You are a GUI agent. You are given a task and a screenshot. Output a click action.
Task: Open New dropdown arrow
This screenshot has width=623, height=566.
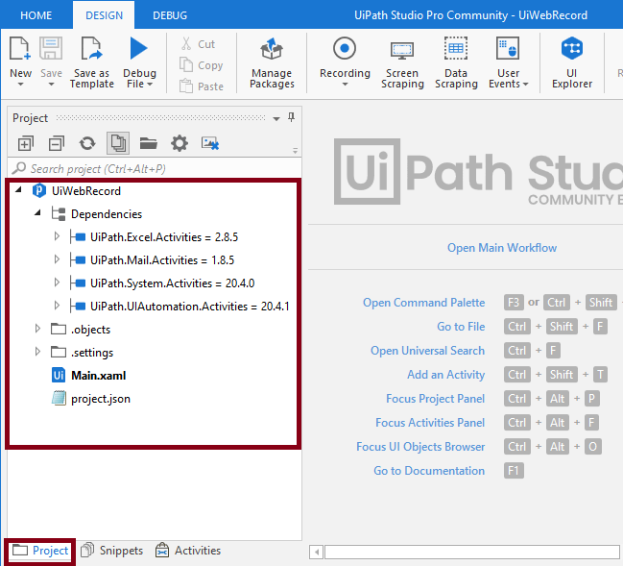click(x=21, y=85)
